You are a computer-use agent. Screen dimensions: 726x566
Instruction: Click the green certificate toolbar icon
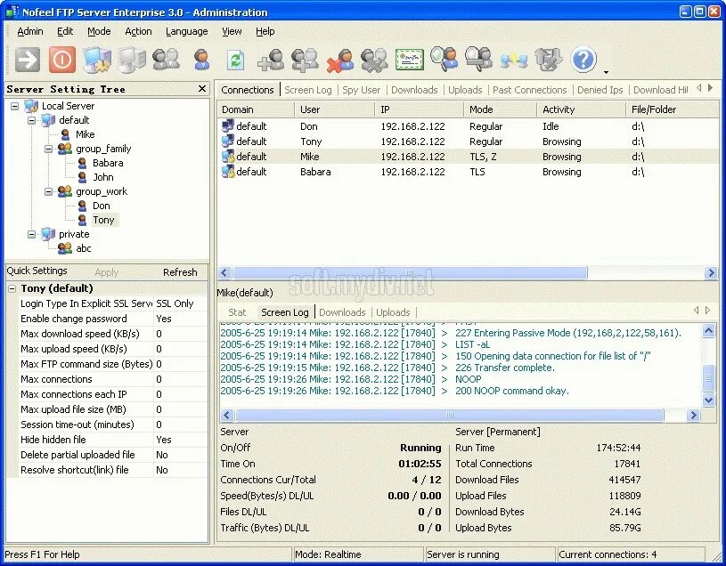coord(409,60)
